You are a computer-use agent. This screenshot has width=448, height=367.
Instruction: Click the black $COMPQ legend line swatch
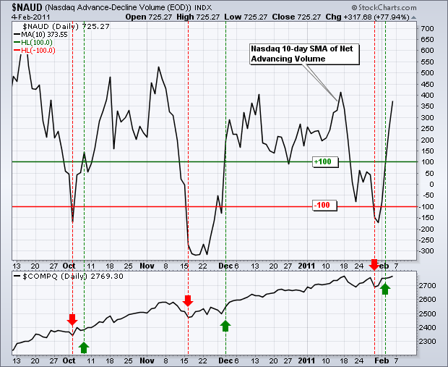[x=17, y=277]
